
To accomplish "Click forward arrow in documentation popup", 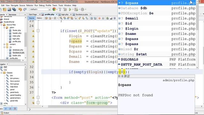I will pos(122,76).
